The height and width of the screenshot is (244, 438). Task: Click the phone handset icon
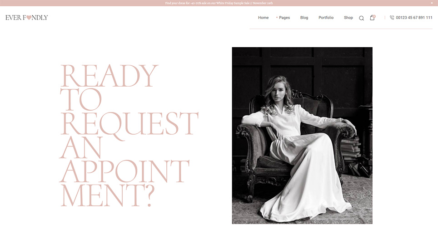[392, 18]
